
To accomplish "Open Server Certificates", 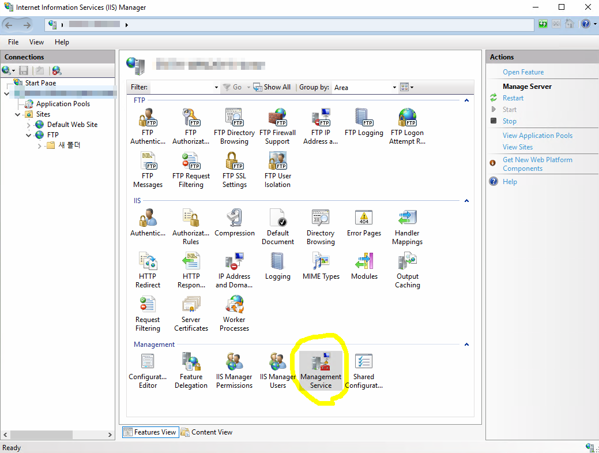I will pos(191,313).
